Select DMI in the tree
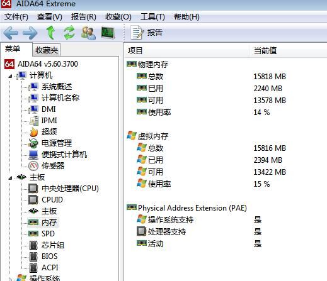Image resolution: width=327 pixels, height=281 pixels. tap(49, 109)
